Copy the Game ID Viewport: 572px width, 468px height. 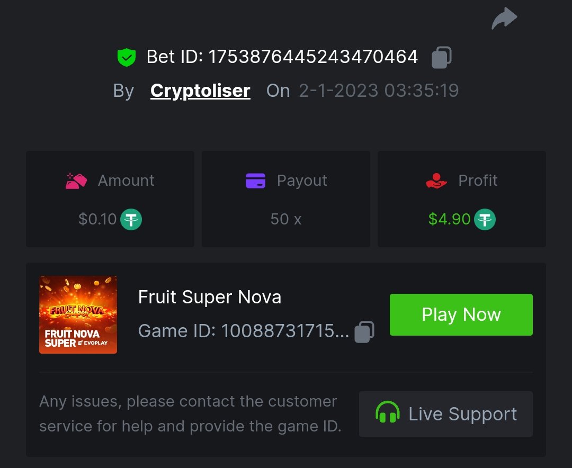pyautogui.click(x=364, y=331)
